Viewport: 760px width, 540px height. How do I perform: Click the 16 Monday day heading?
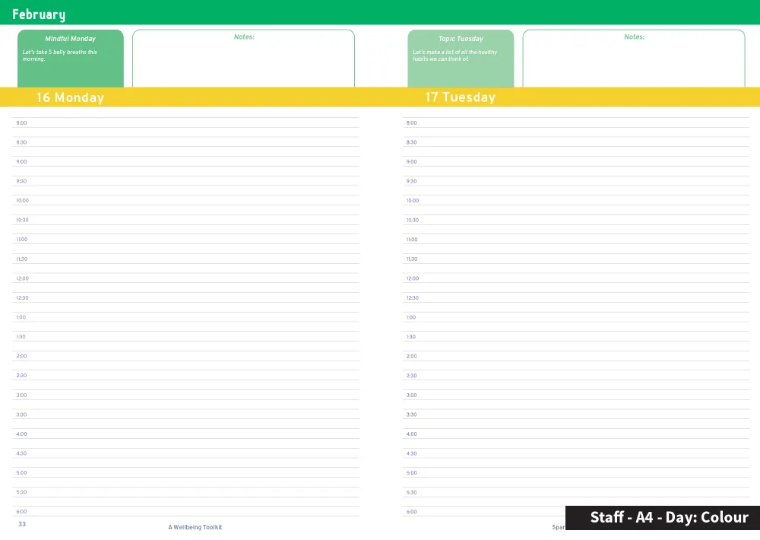(x=70, y=97)
